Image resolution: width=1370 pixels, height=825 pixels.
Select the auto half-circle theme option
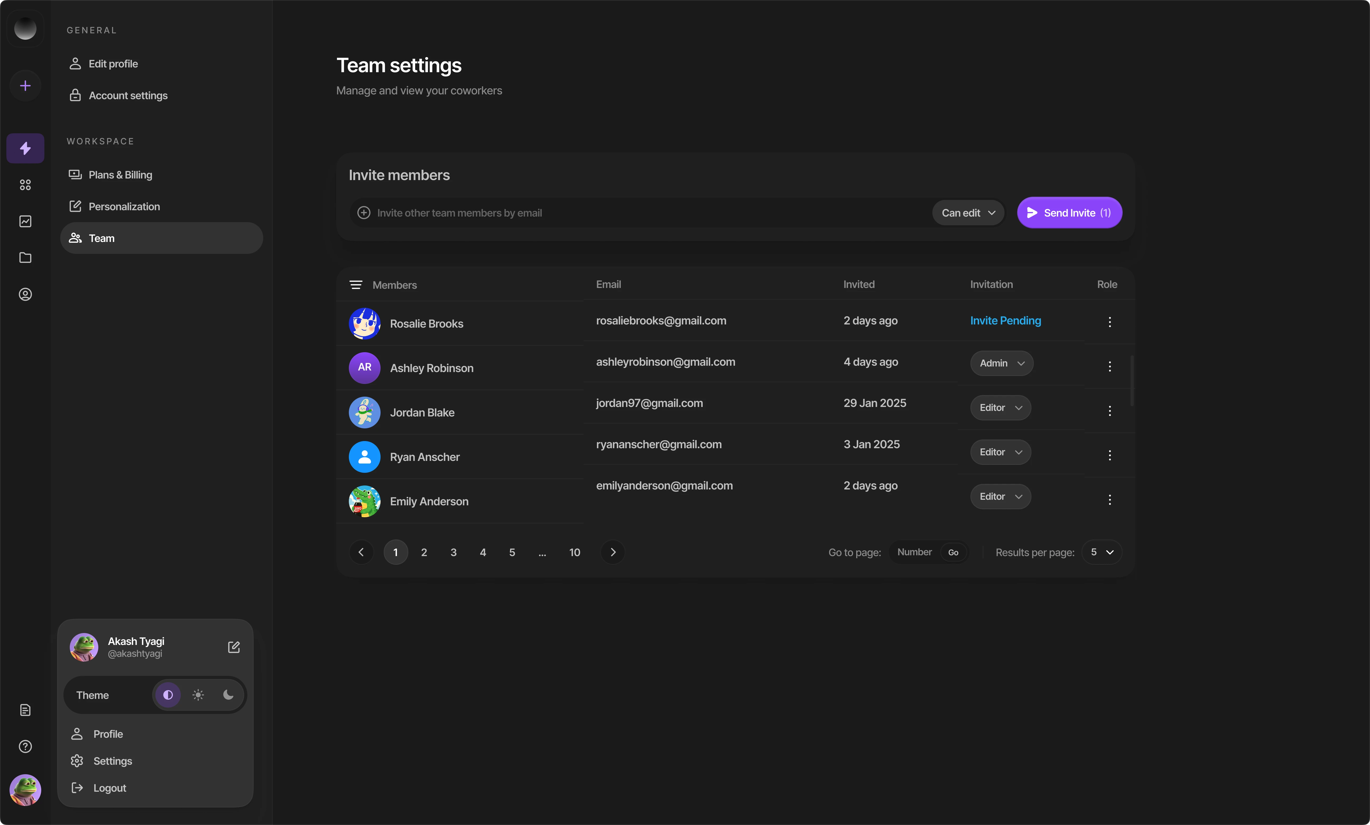pyautogui.click(x=168, y=695)
